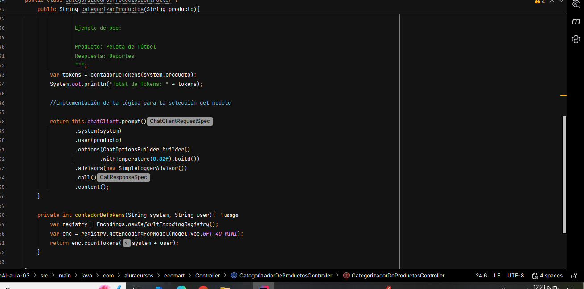
Task: Click the vertical editor scrollbar thumb
Action: pyautogui.click(x=564, y=175)
